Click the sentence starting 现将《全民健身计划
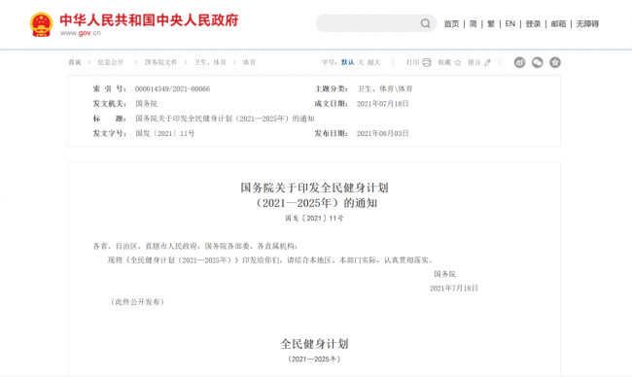Screen dimensions: 632x377 pos(270,260)
